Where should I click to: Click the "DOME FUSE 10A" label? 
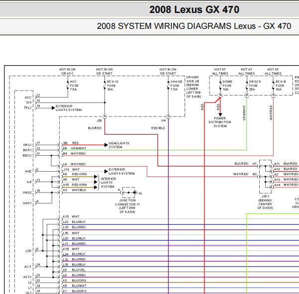tap(227, 86)
